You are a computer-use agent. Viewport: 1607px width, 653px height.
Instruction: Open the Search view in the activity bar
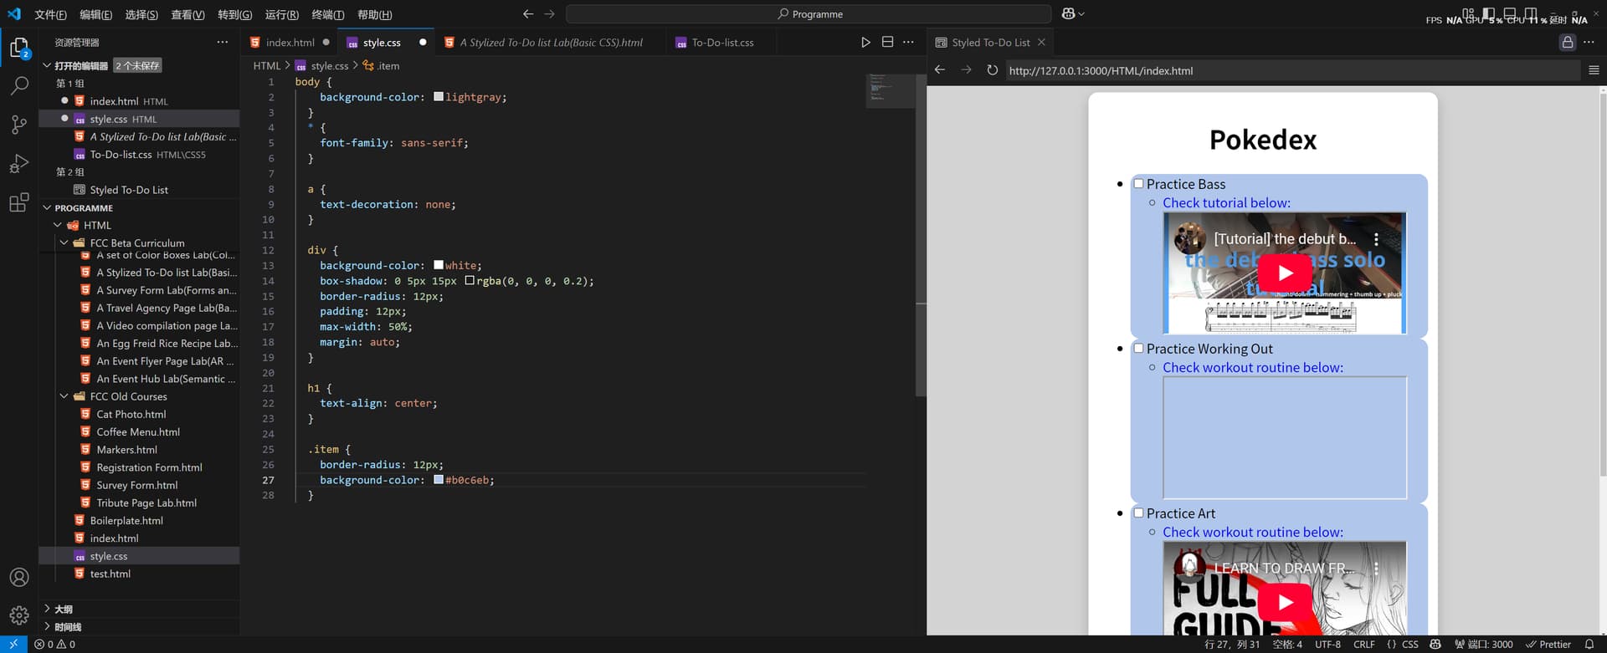[x=19, y=85]
